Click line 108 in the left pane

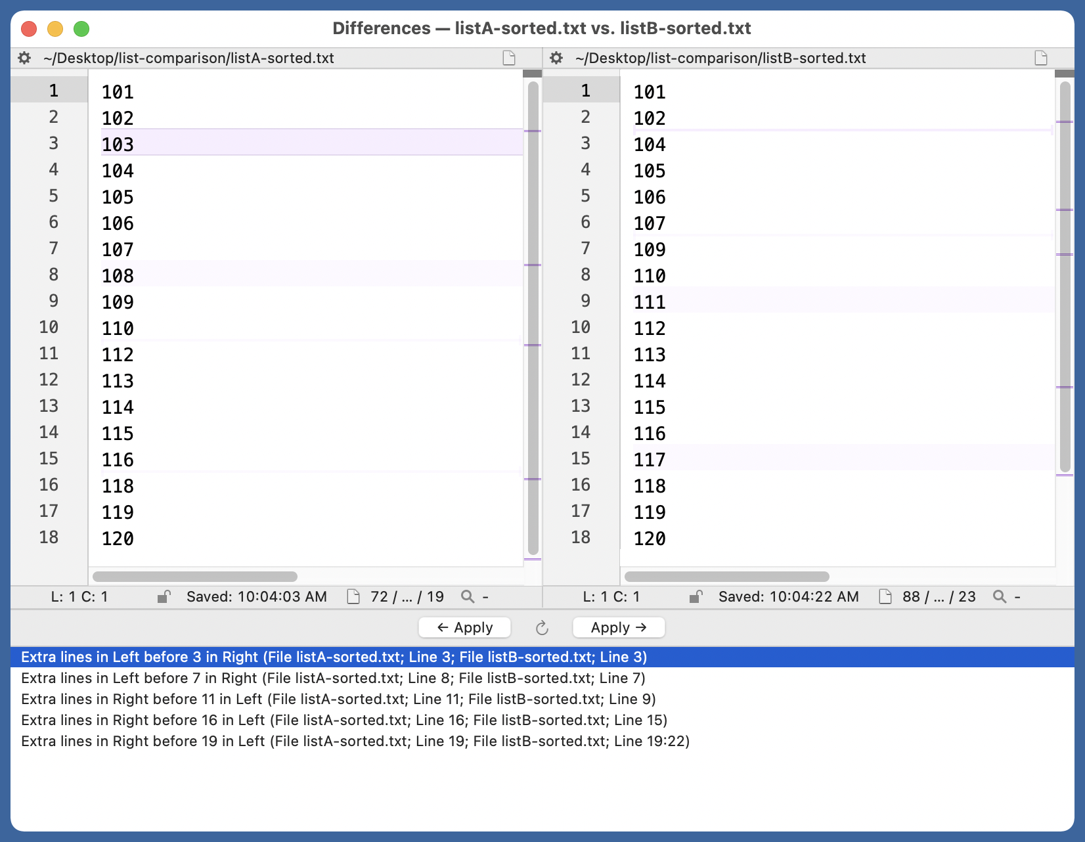click(312, 274)
